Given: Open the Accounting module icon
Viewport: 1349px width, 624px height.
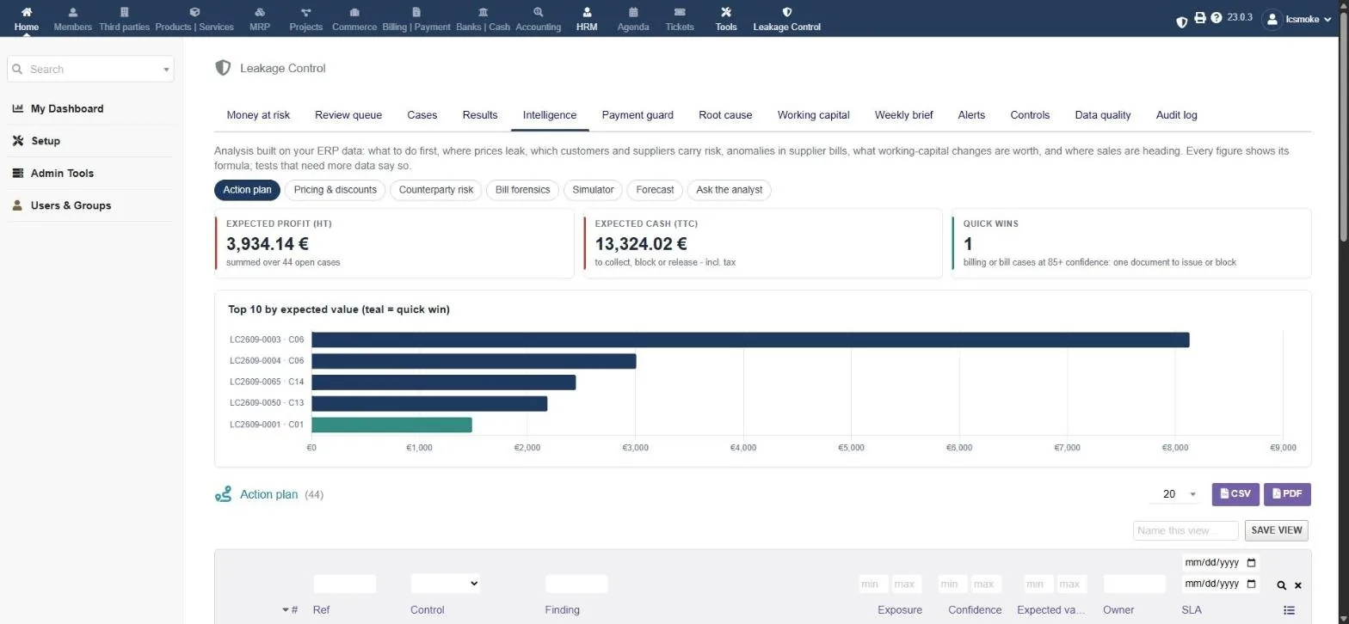Looking at the screenshot, I should (539, 12).
